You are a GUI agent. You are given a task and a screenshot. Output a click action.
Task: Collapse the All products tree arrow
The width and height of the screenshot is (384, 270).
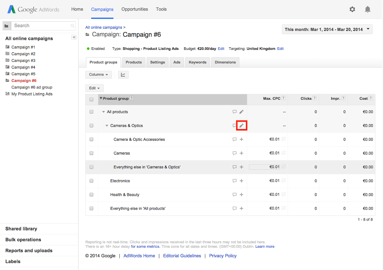pyautogui.click(x=103, y=112)
